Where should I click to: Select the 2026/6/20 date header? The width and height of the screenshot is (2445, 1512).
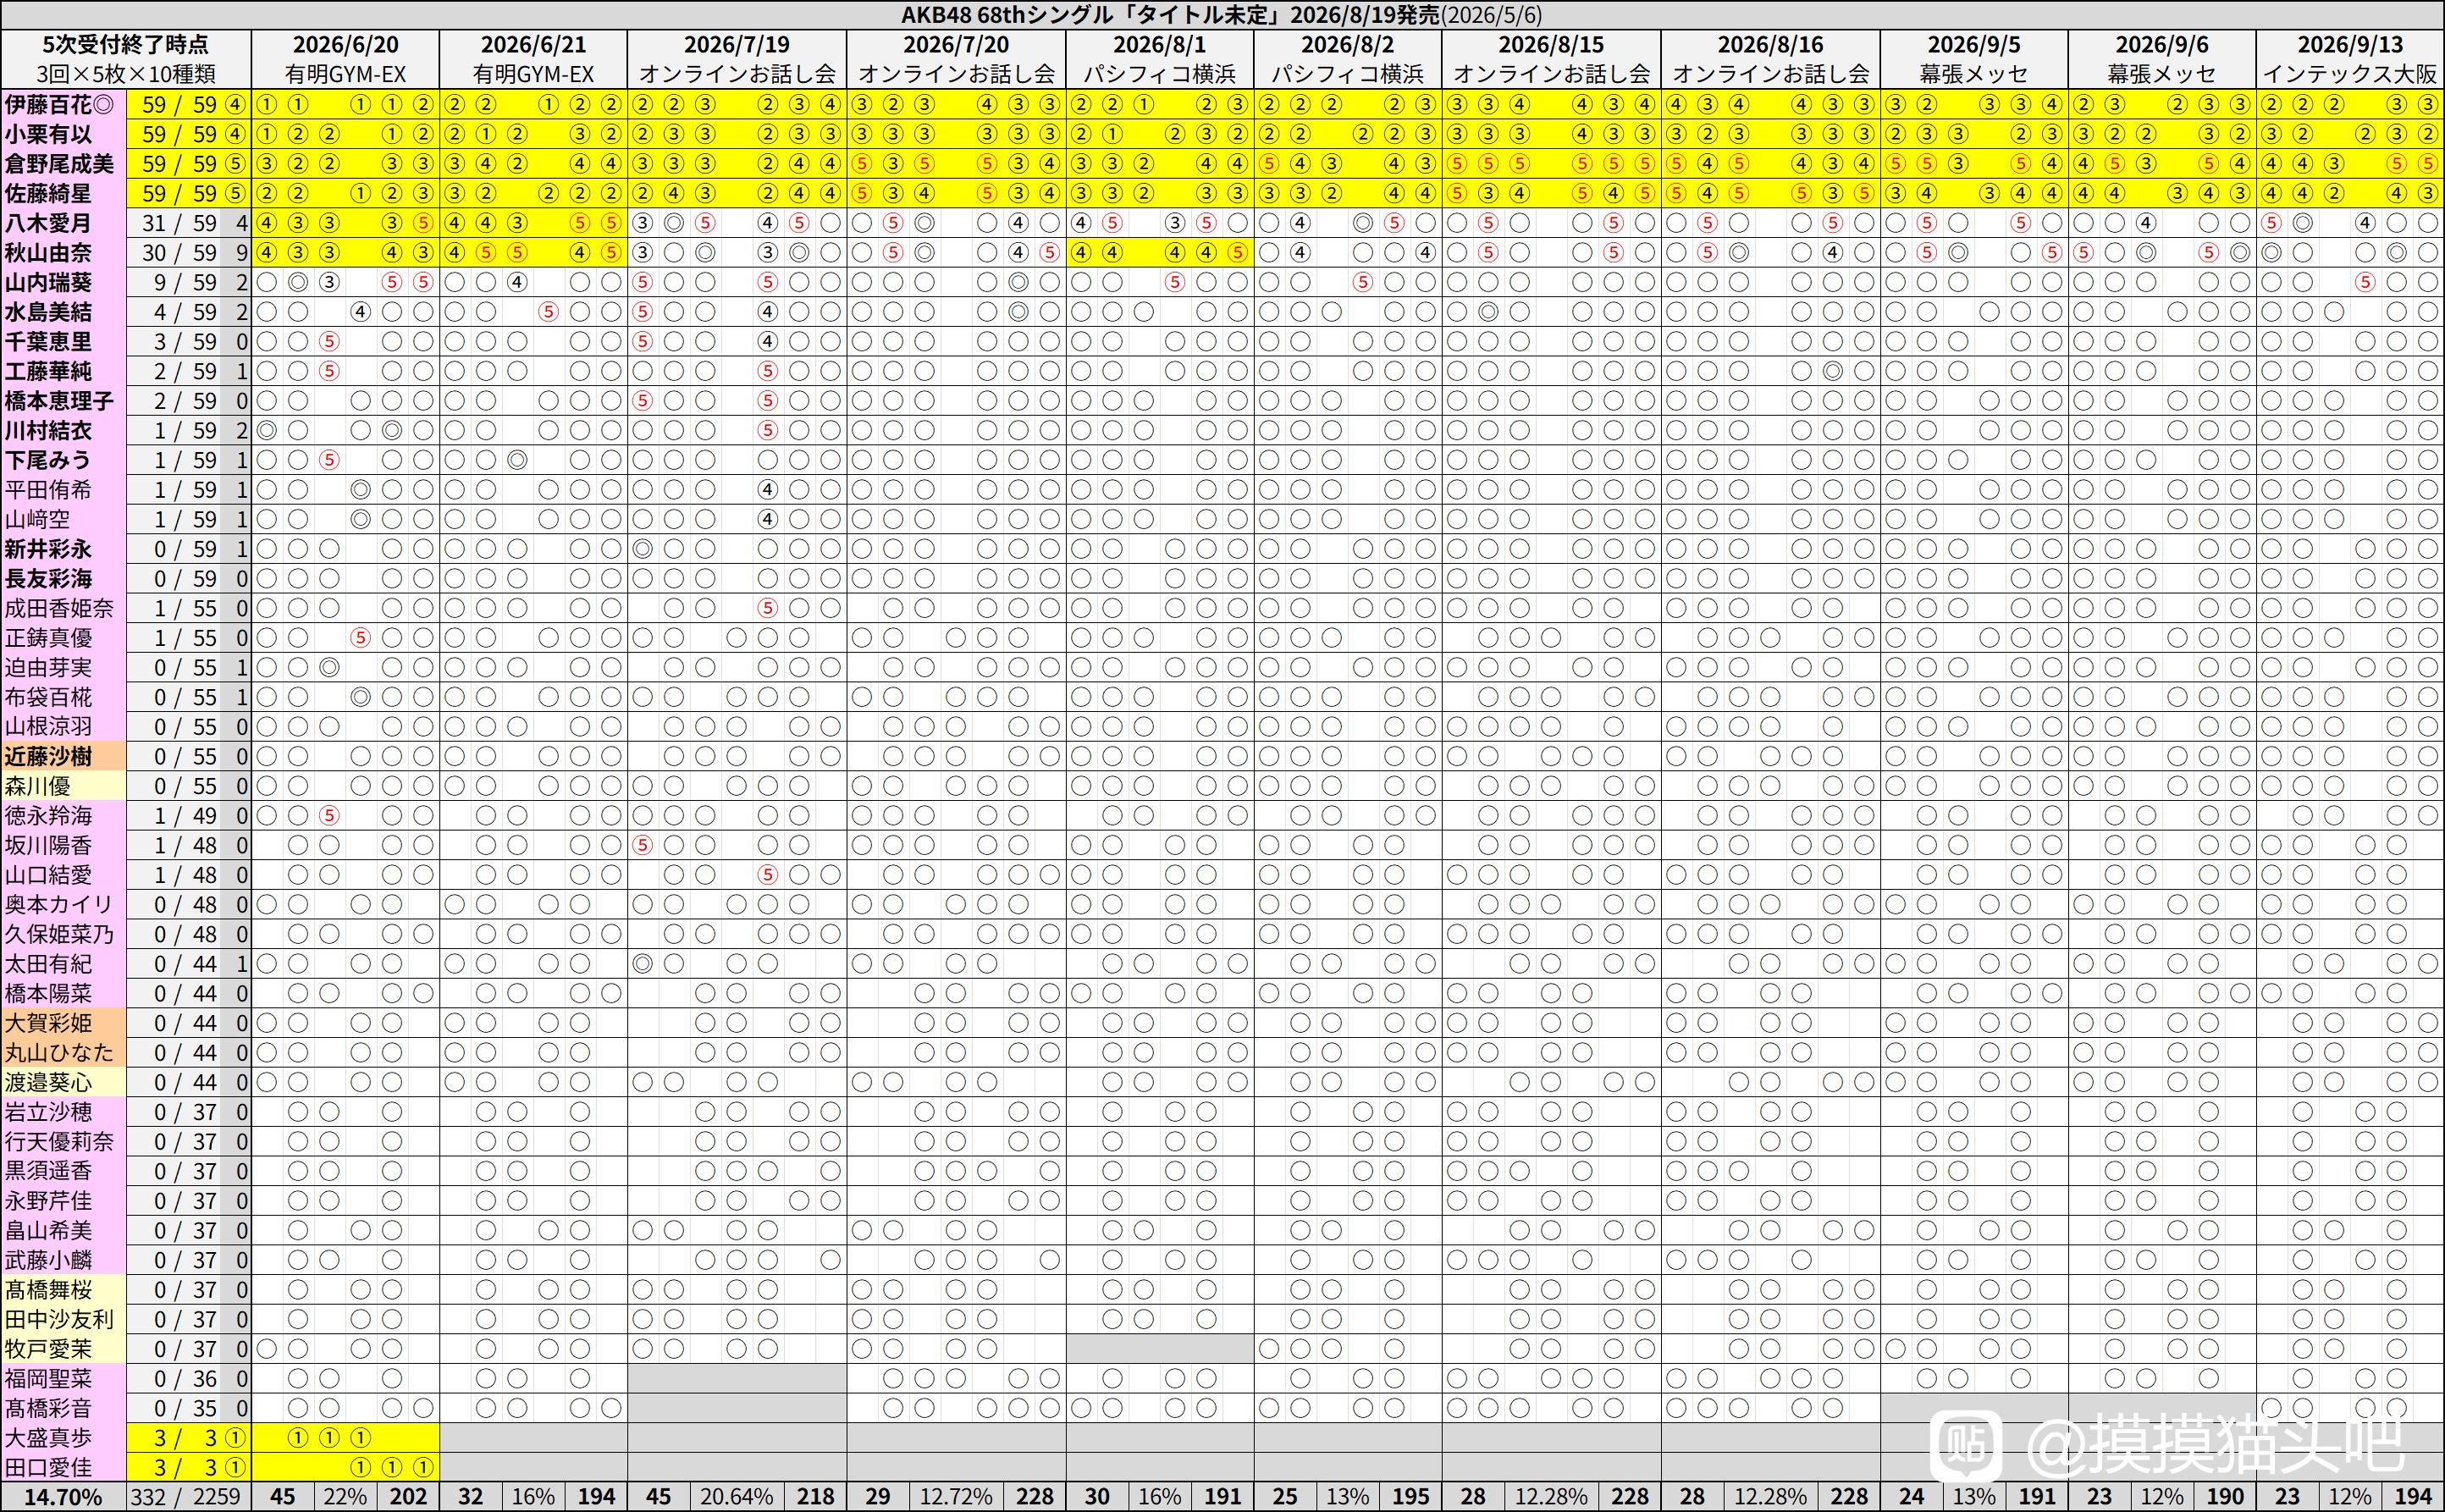pos(345,45)
